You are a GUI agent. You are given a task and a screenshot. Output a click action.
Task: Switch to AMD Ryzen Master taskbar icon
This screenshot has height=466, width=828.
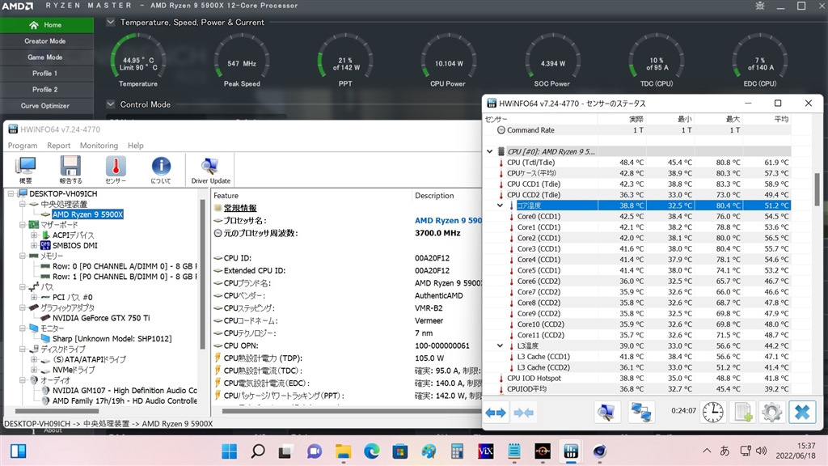(543, 451)
